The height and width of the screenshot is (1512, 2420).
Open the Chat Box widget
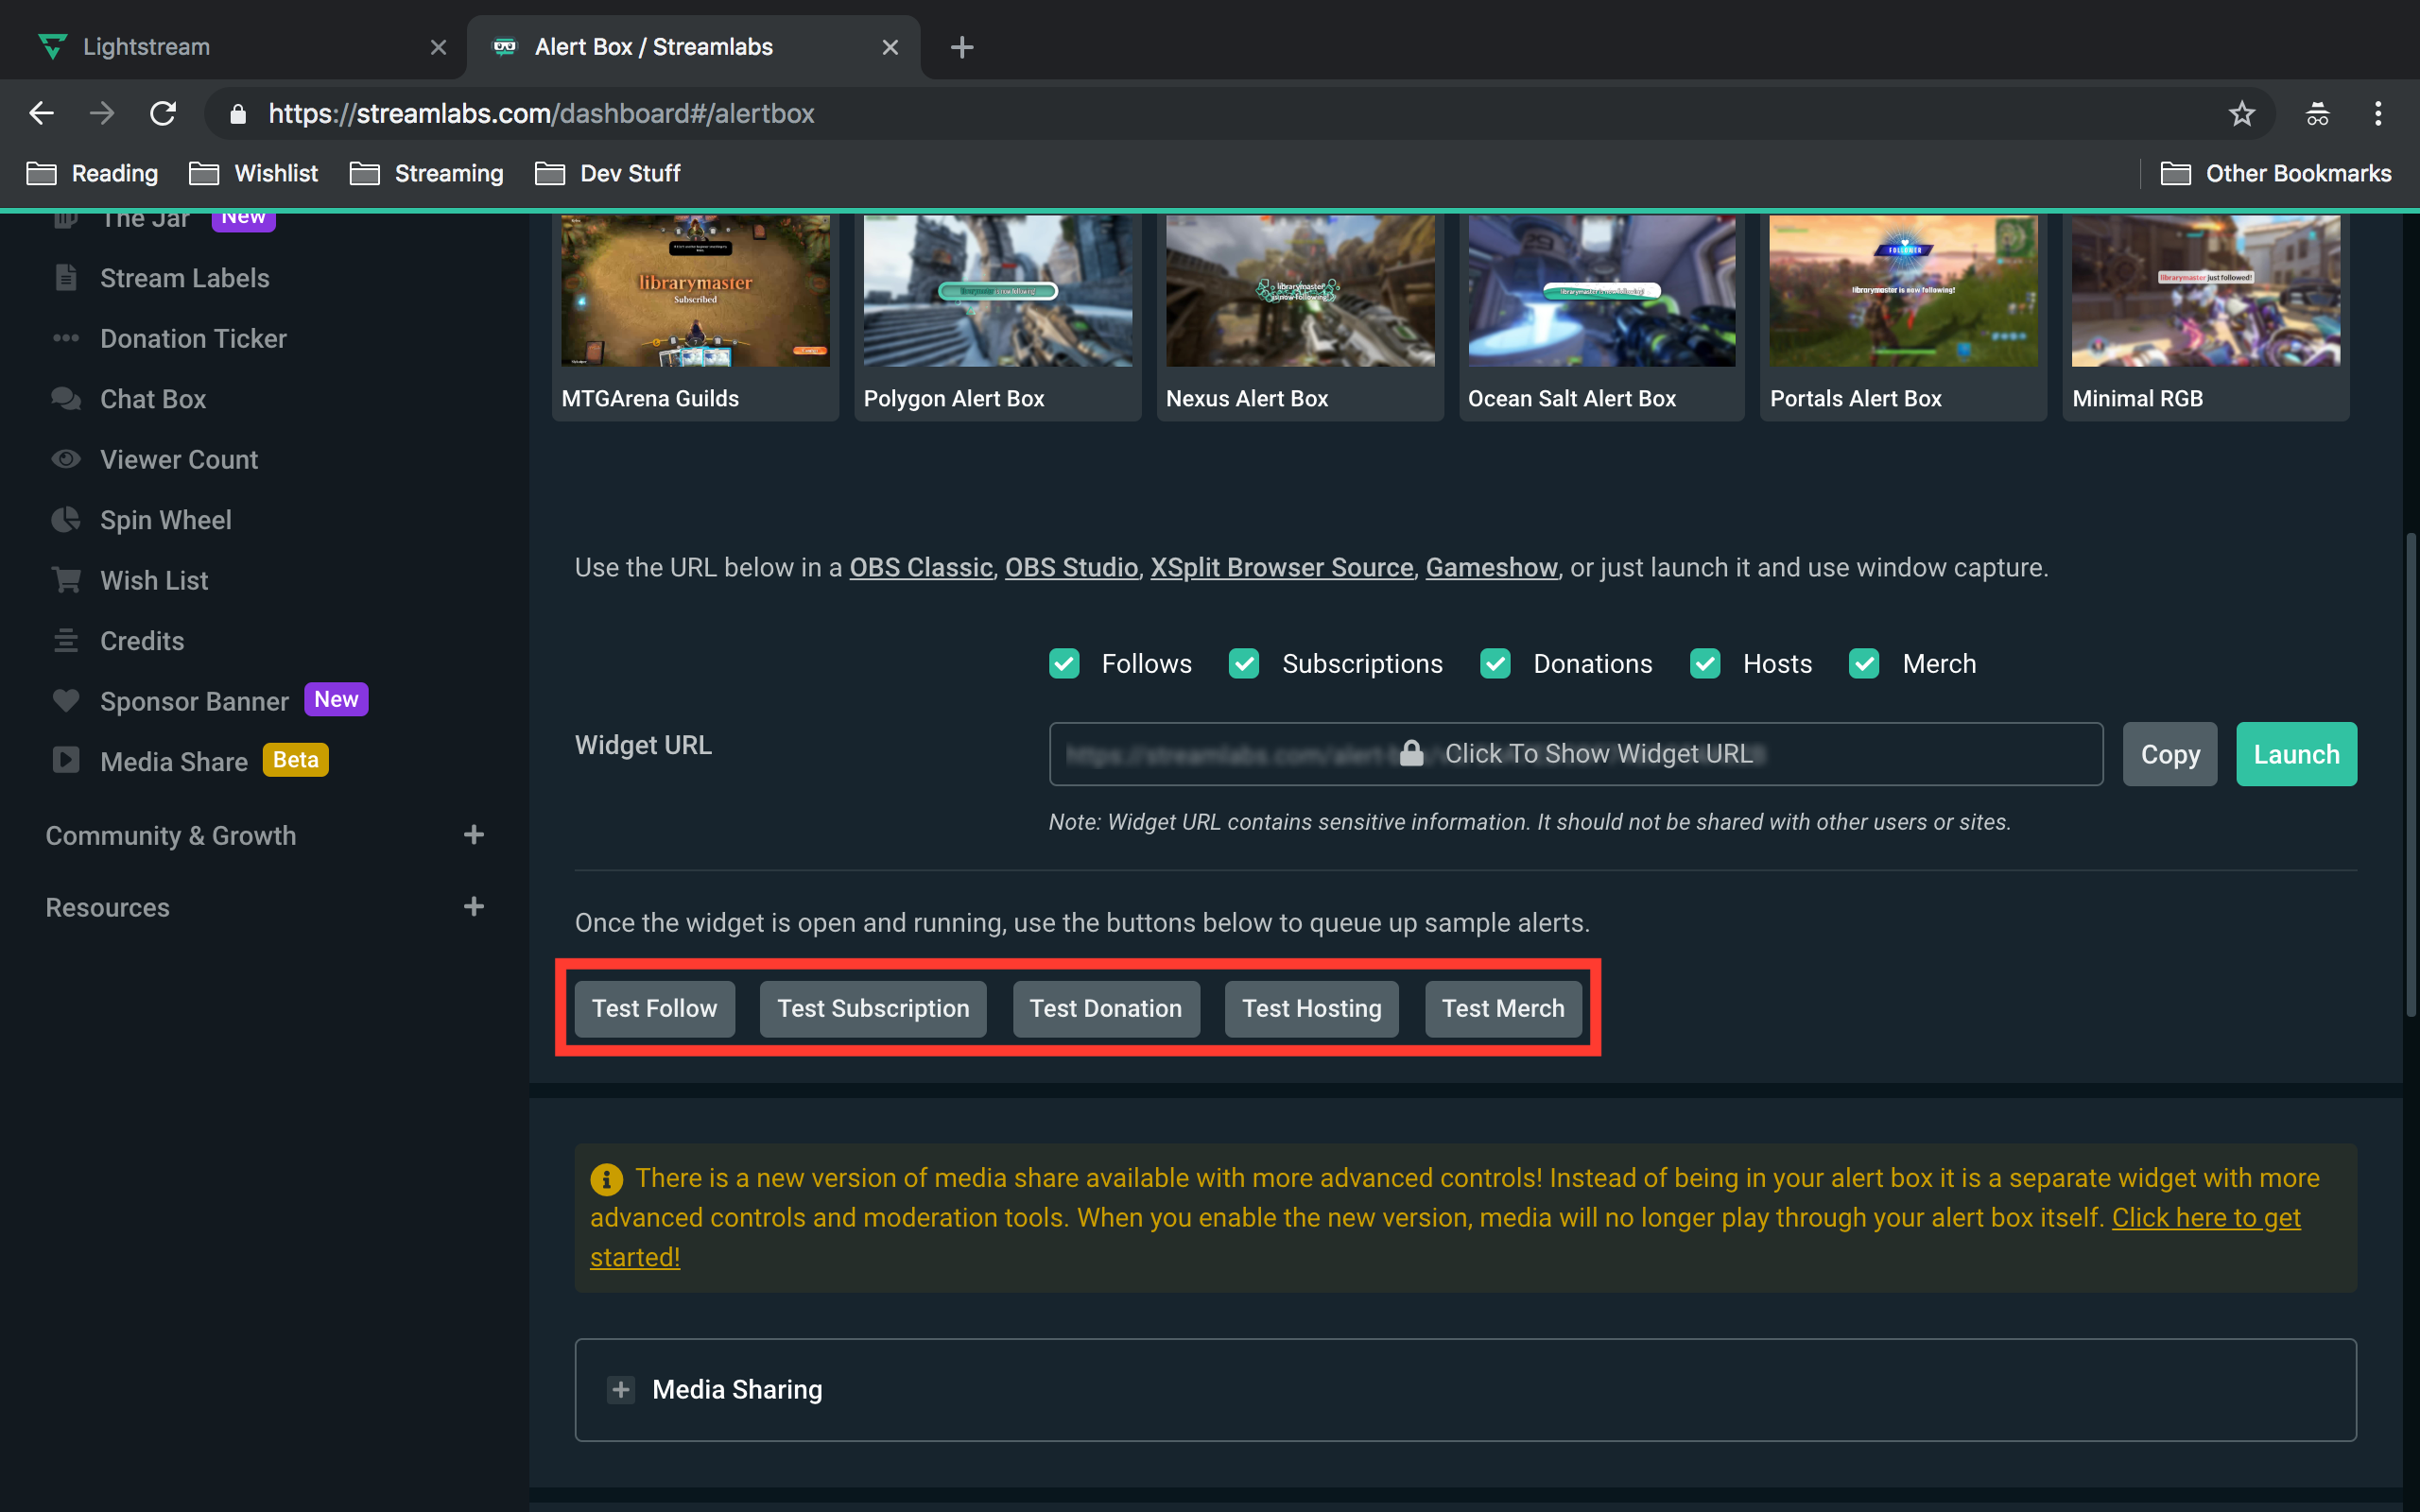(151, 398)
